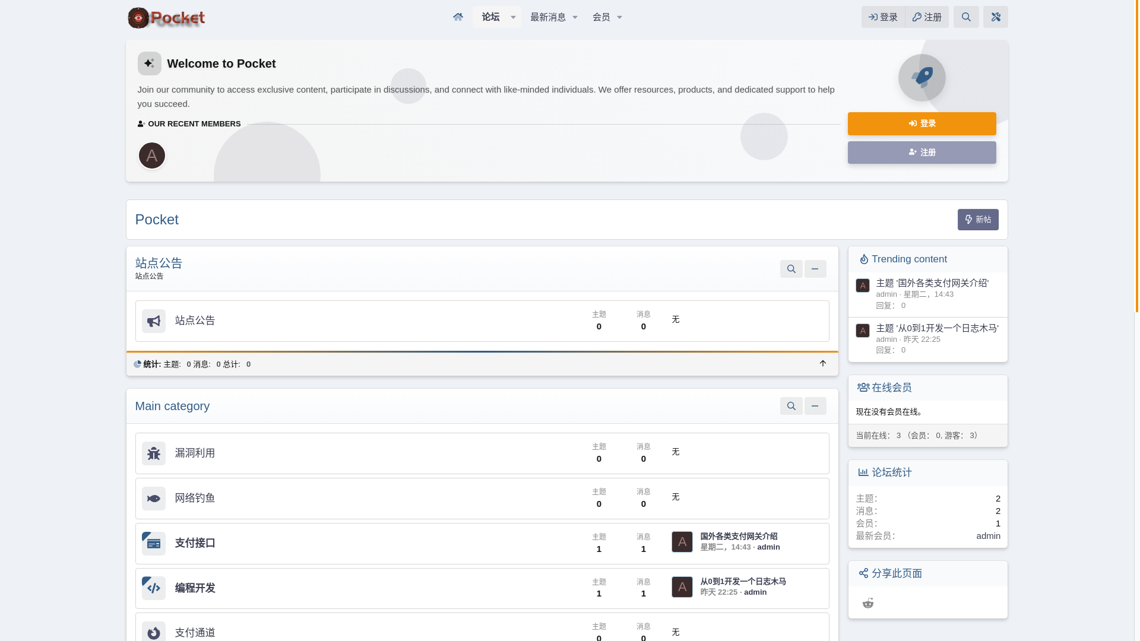
Task: Open the 站点公告 category heading
Action: [159, 263]
